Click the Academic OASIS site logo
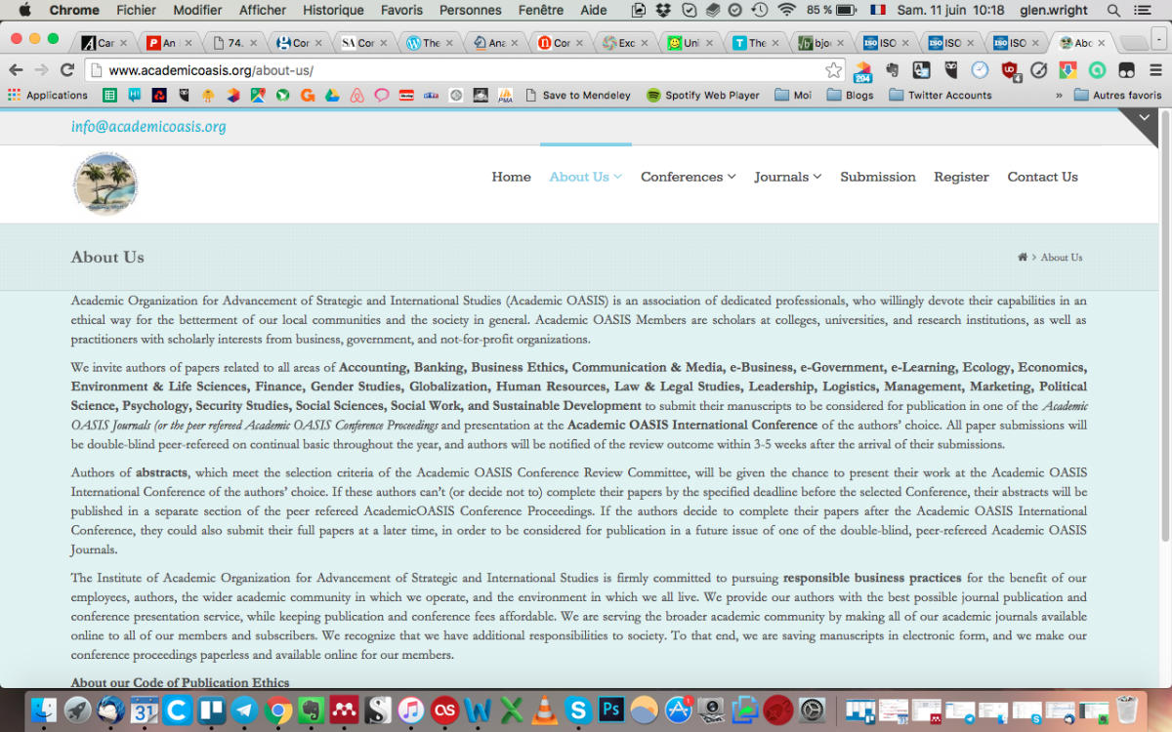This screenshot has width=1172, height=732. tap(105, 183)
